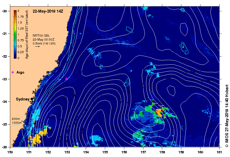Click the cyan 1000m isobath legend line

click(x=15, y=125)
